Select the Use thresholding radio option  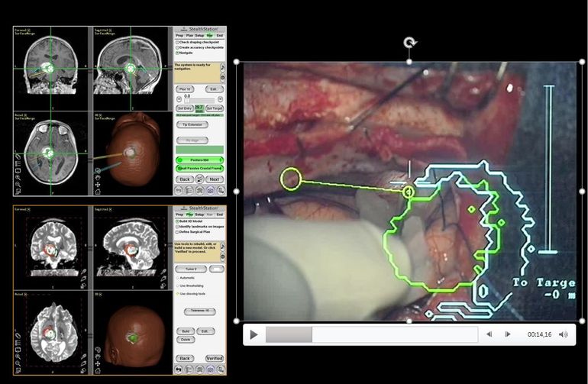click(178, 286)
